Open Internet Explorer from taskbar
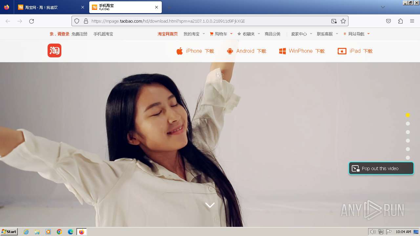 pyautogui.click(x=26, y=232)
